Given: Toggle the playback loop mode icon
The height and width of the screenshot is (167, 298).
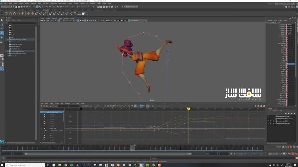Looking at the screenshot, I should (x=281, y=154).
